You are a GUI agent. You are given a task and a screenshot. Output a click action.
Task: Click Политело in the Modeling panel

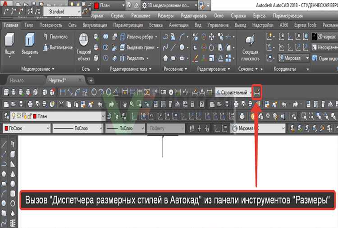tap(56, 36)
